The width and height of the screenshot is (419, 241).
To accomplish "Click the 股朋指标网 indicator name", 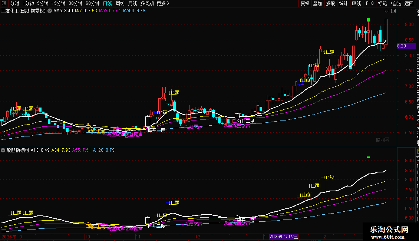I will pos(18,150).
